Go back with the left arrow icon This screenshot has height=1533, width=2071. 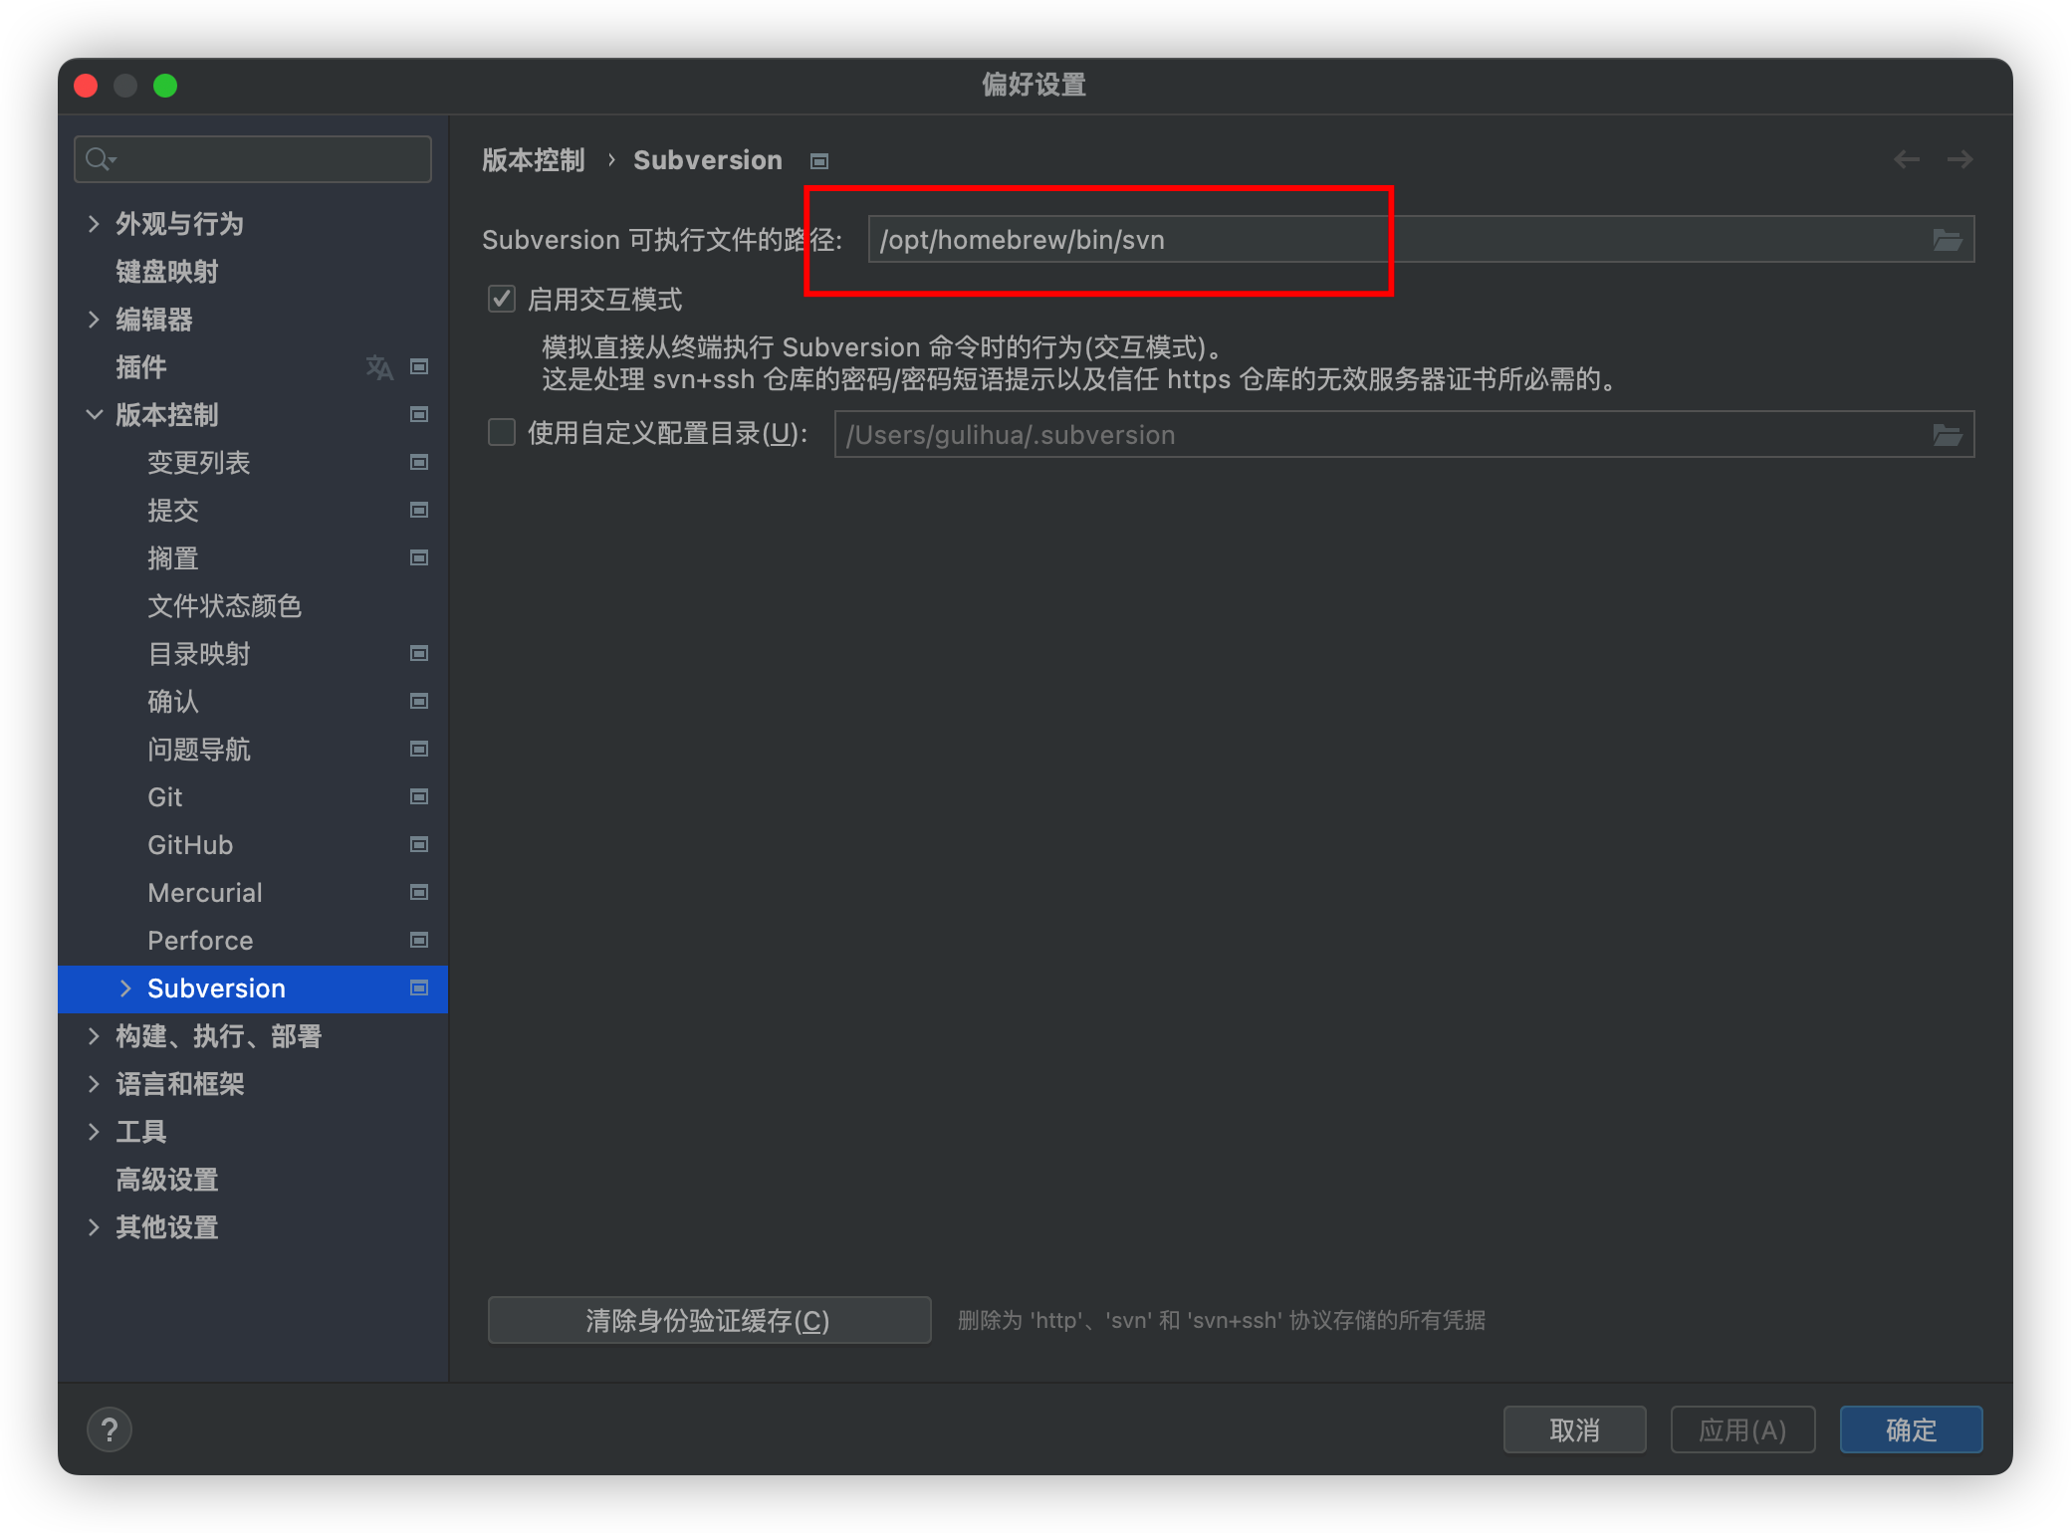(1906, 159)
